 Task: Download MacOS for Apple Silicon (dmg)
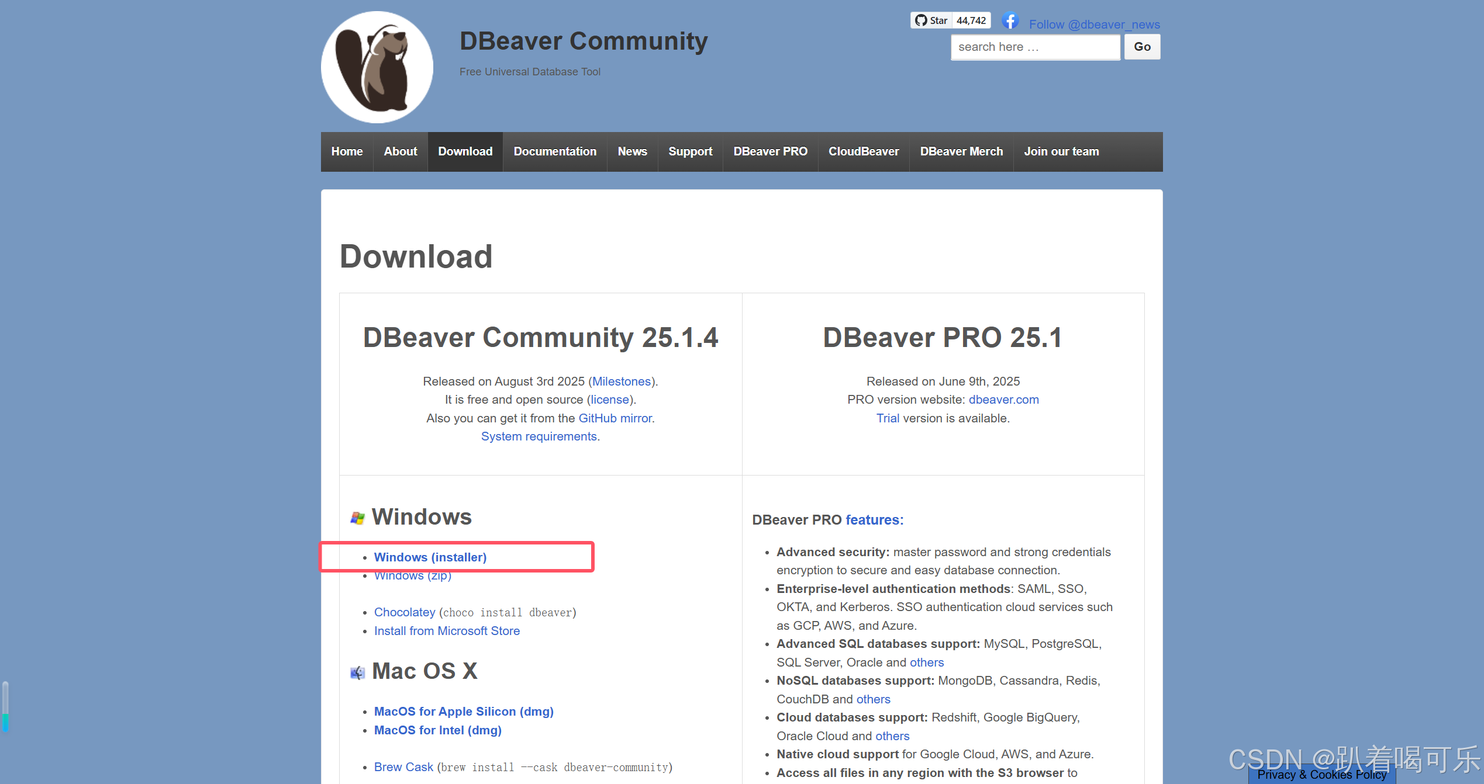(463, 712)
